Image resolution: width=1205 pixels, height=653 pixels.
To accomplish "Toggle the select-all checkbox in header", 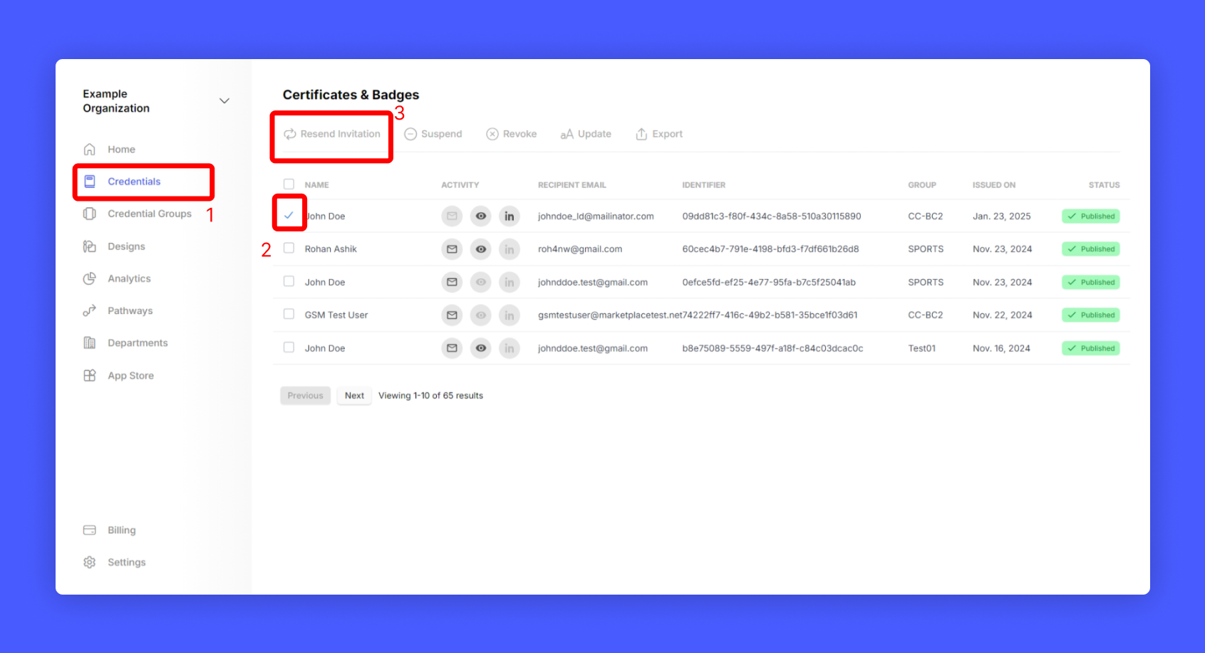I will tap(289, 184).
